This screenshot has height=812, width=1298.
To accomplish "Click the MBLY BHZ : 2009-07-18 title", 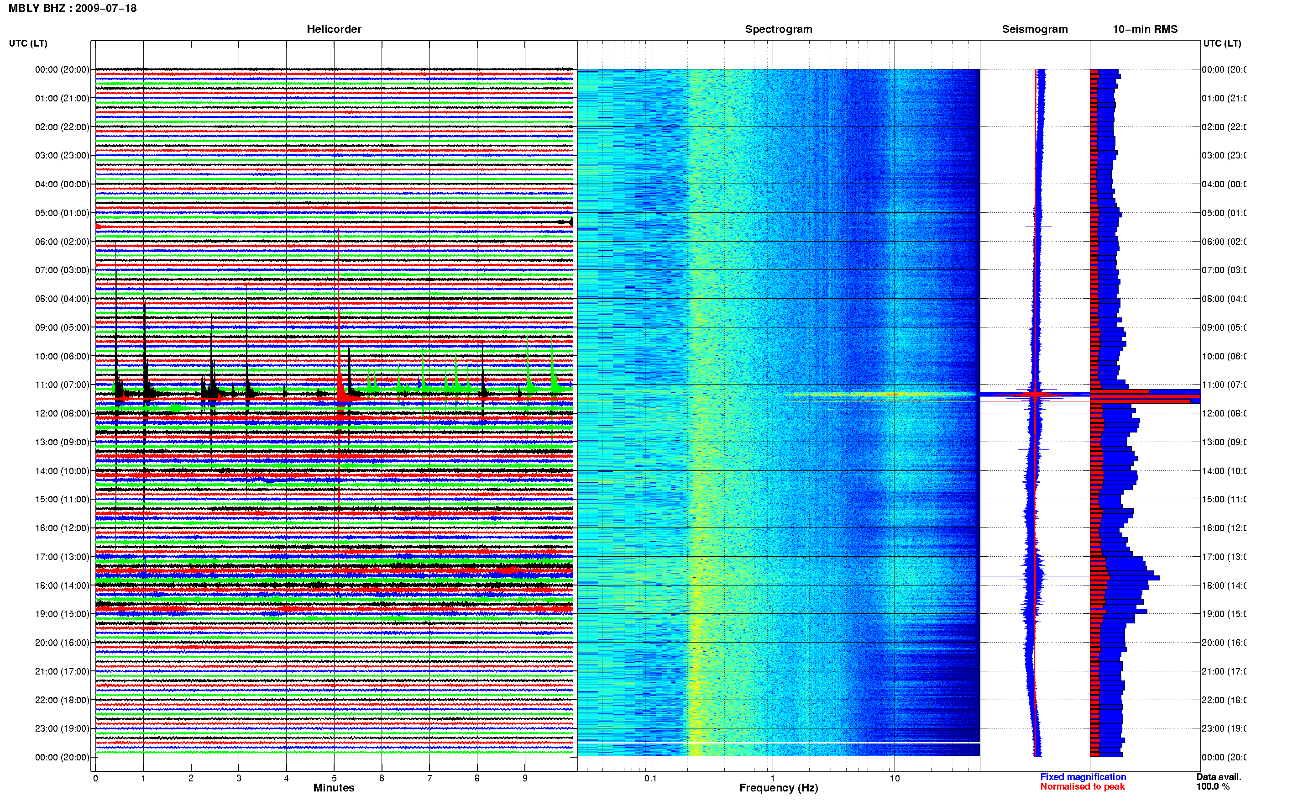I will 73,8.
